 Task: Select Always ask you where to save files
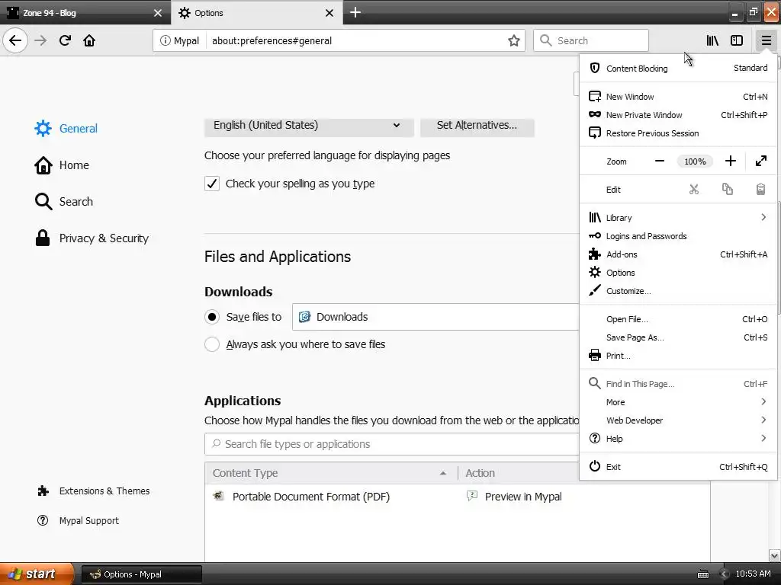click(x=212, y=344)
